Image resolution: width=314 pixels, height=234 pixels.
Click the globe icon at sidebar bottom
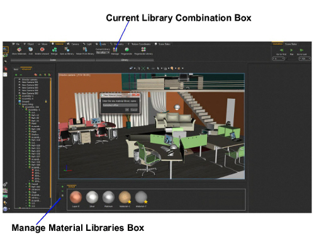(x=5, y=209)
